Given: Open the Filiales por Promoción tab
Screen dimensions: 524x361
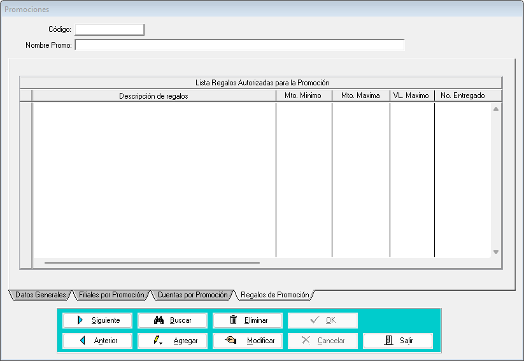Looking at the screenshot, I should point(111,295).
